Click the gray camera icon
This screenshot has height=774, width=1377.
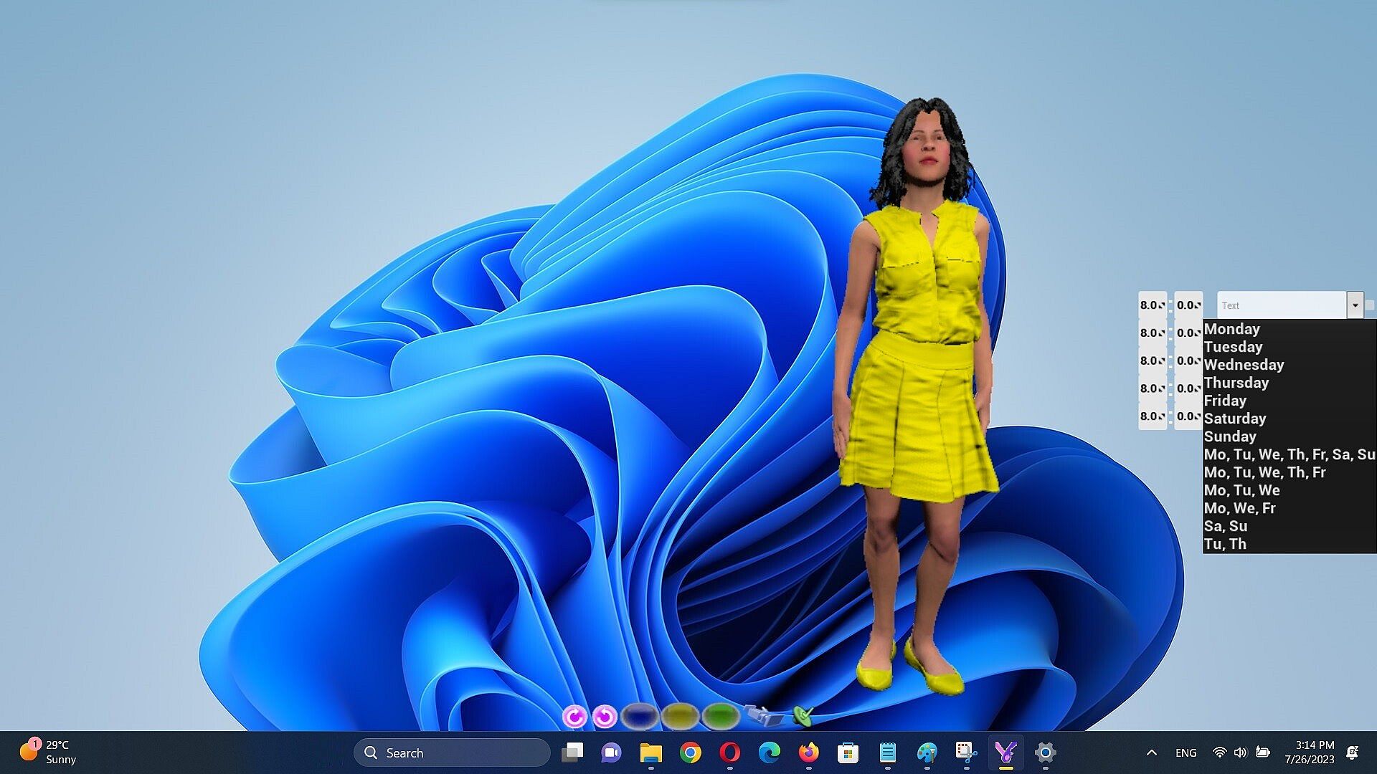click(763, 715)
